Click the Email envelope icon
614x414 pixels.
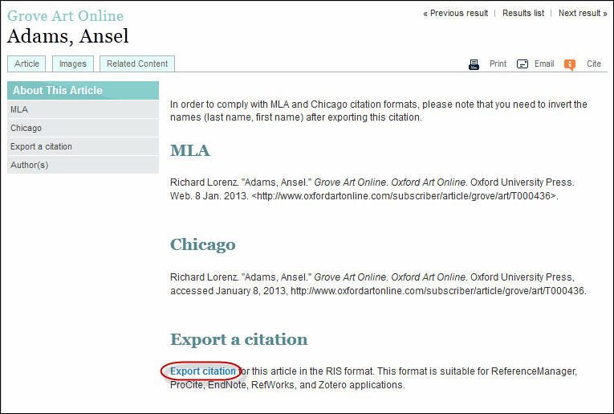(x=523, y=64)
